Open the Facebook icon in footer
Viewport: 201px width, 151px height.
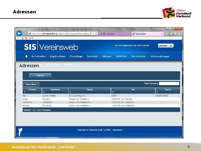point(20,134)
